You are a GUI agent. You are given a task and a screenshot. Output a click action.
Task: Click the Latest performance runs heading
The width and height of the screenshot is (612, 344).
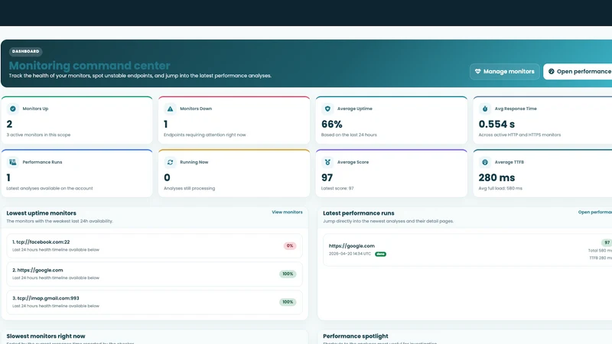coord(358,213)
